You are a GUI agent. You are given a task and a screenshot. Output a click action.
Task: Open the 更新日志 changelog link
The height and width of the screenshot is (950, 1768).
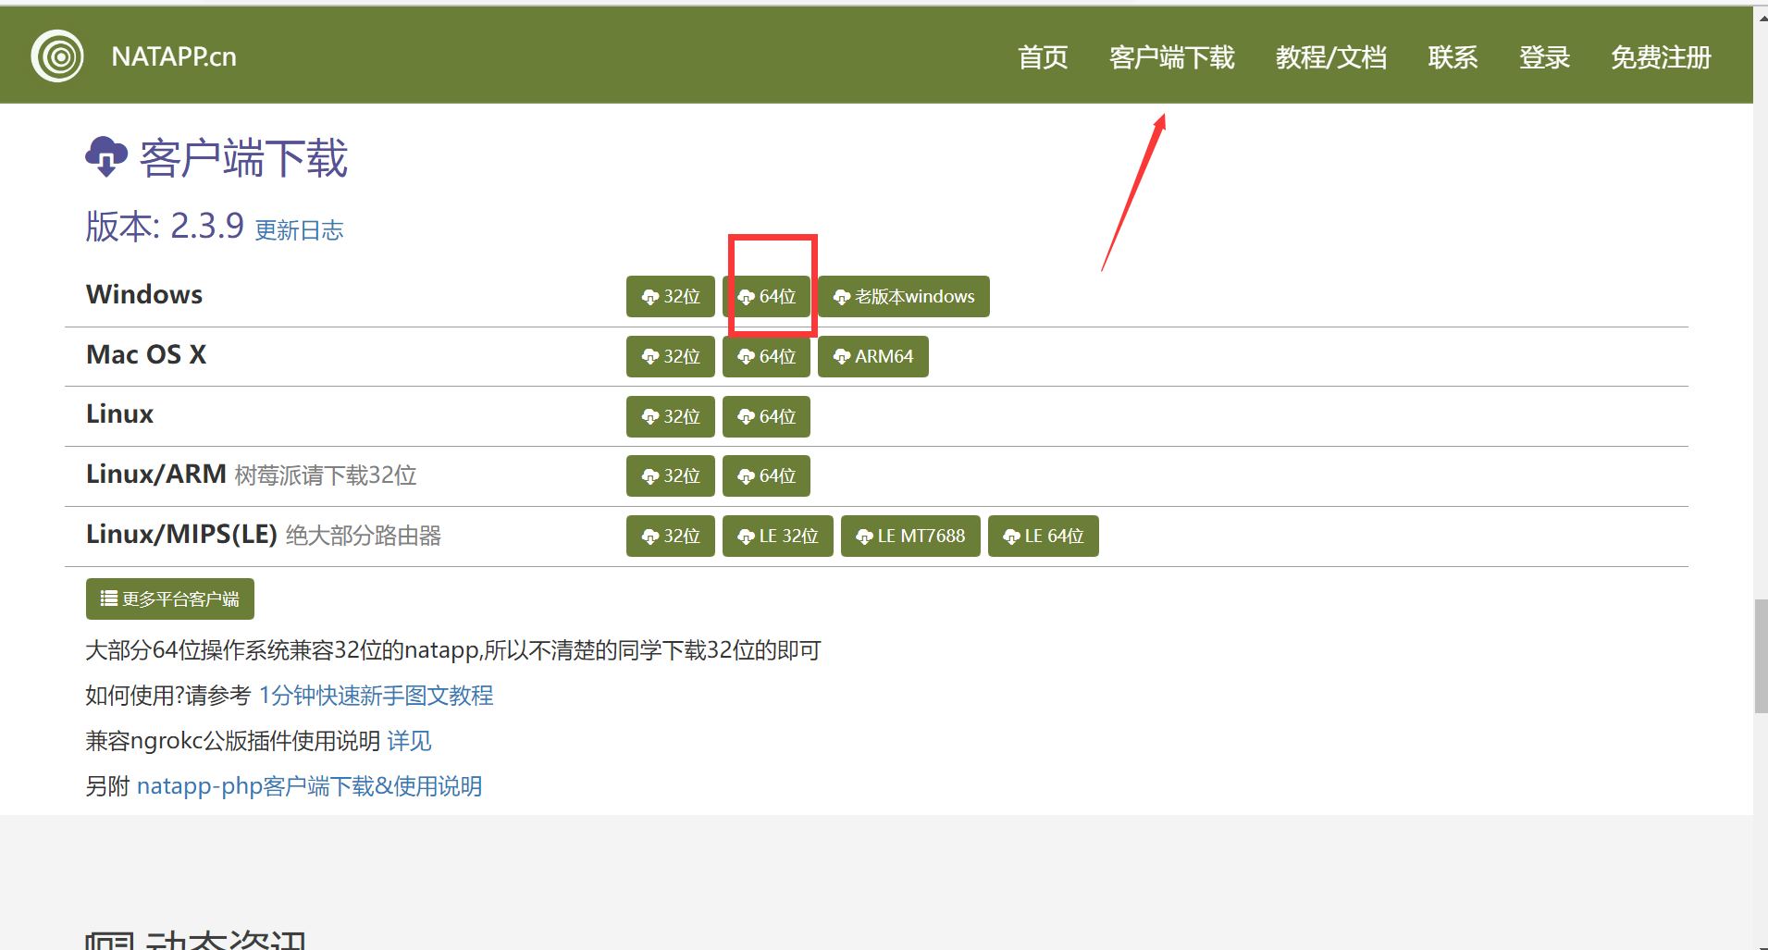pyautogui.click(x=299, y=229)
